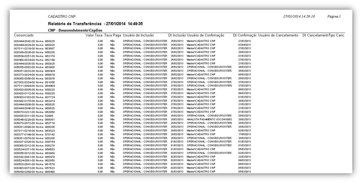The width and height of the screenshot is (362, 183).
Task: Select the Usuário de Inclusão column header
Action: coord(138,35)
